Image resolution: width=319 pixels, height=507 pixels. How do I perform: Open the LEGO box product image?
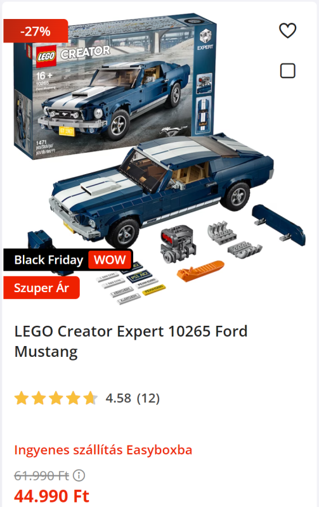pos(115,86)
